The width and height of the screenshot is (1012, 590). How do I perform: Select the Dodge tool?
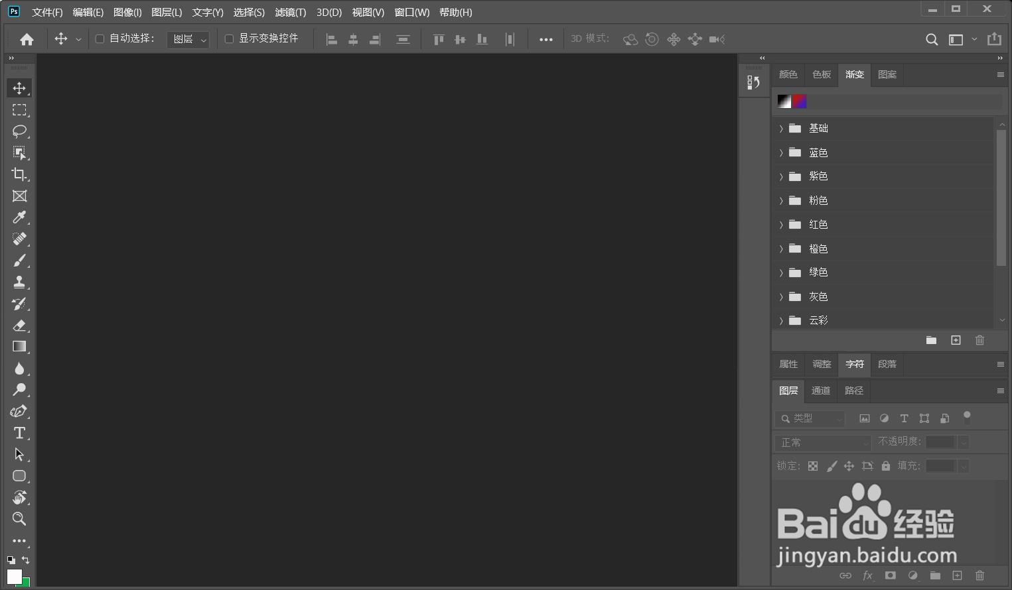pyautogui.click(x=19, y=390)
